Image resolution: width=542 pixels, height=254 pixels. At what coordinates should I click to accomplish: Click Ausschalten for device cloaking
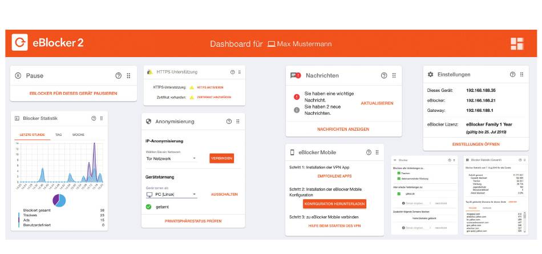(x=224, y=195)
